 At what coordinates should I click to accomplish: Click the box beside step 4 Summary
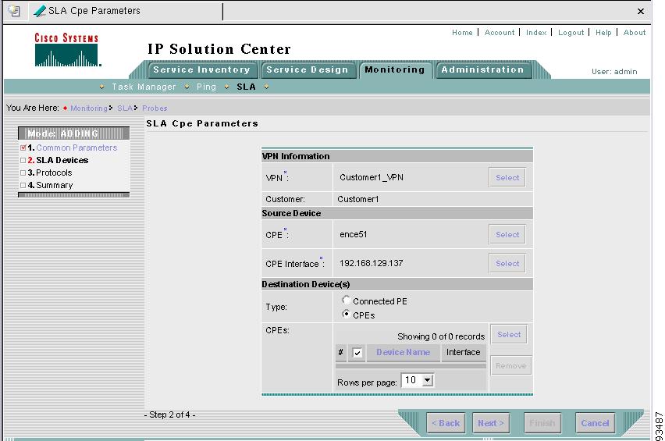(x=23, y=185)
